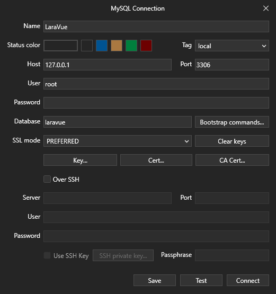Choose a CA Cert file
Image resolution: width=276 pixels, height=294 pixels.
coord(232,160)
